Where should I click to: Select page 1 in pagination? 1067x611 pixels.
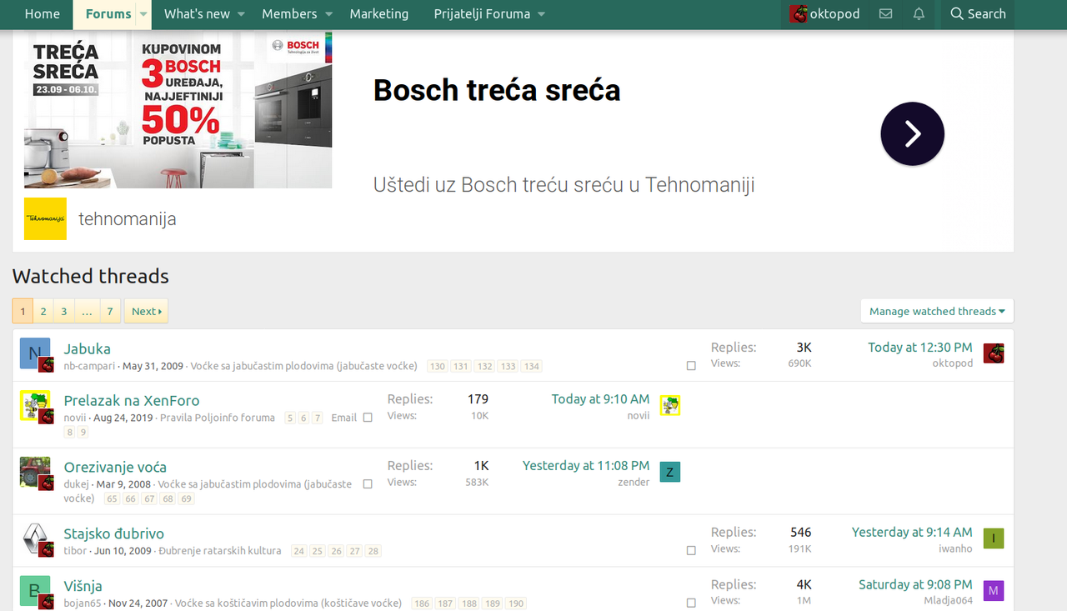pos(23,311)
